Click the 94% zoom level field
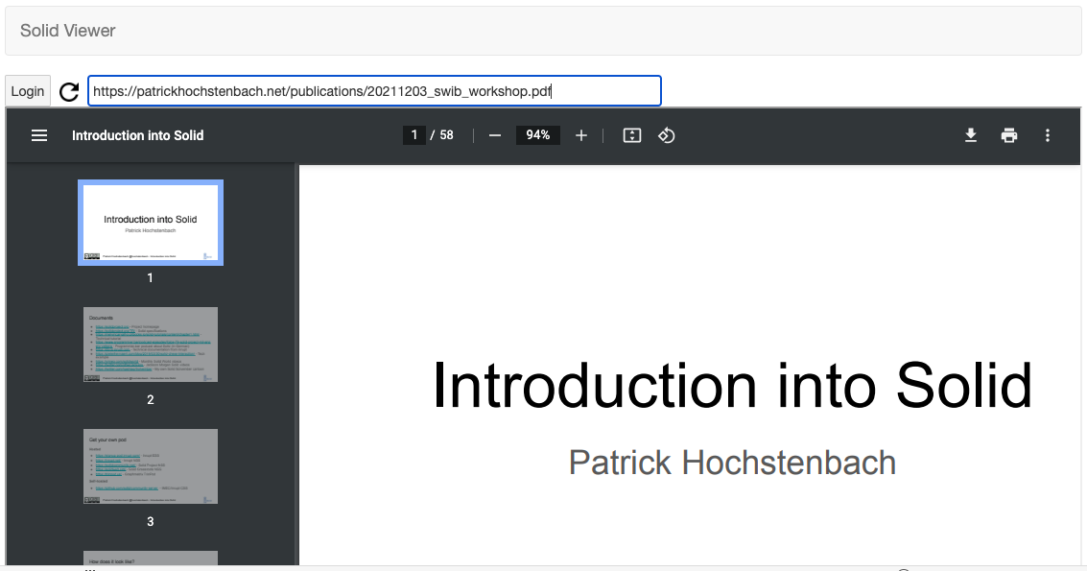Viewport: 1087px width, 571px height. tap(538, 134)
